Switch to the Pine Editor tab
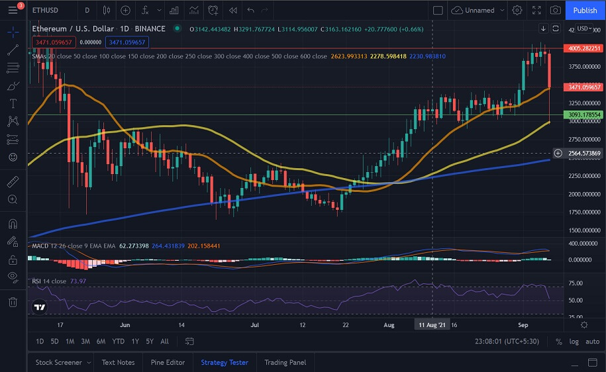The height and width of the screenshot is (372, 606). click(x=167, y=362)
